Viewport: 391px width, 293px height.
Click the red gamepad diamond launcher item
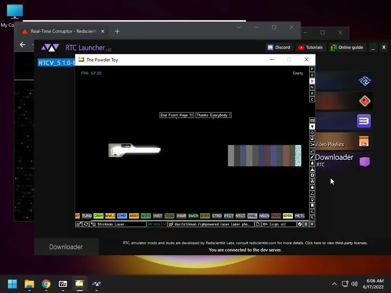[x=344, y=101]
